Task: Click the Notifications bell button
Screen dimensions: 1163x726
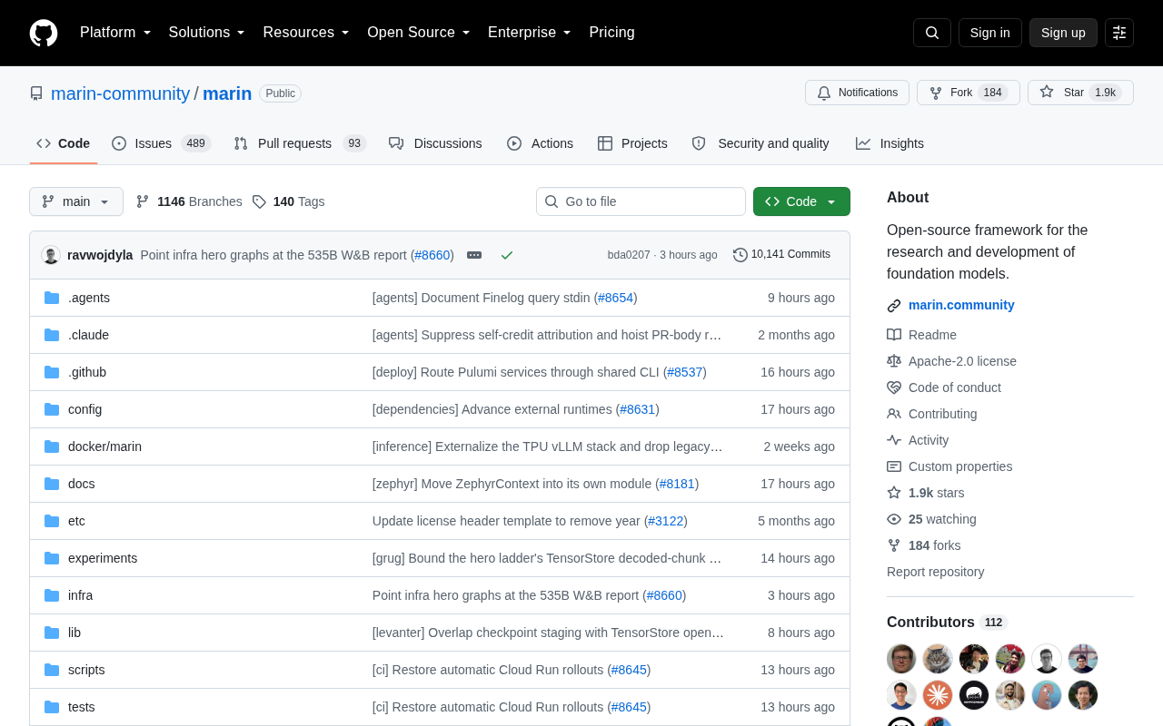Action: click(858, 93)
